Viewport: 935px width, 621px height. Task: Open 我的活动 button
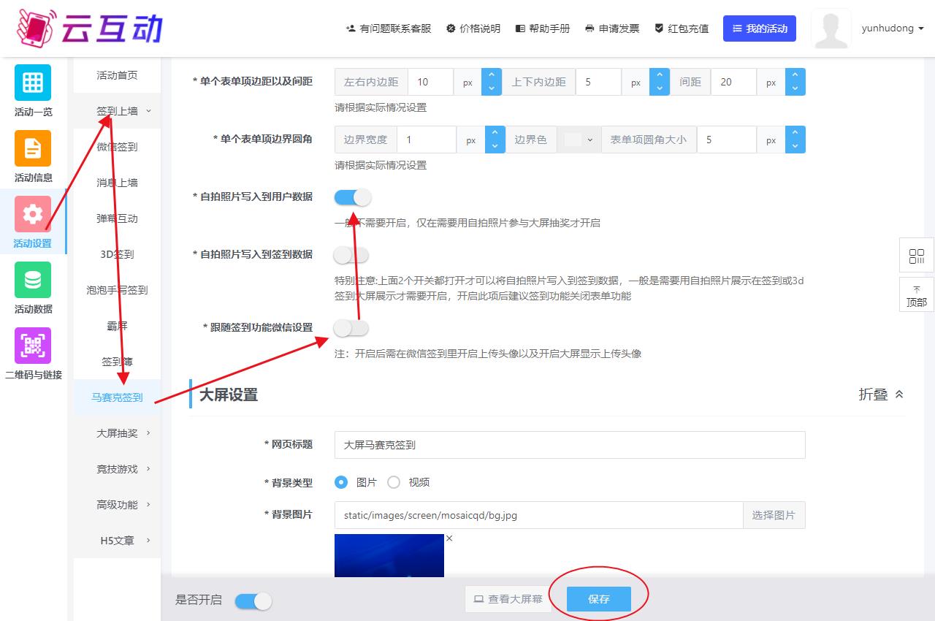(760, 28)
